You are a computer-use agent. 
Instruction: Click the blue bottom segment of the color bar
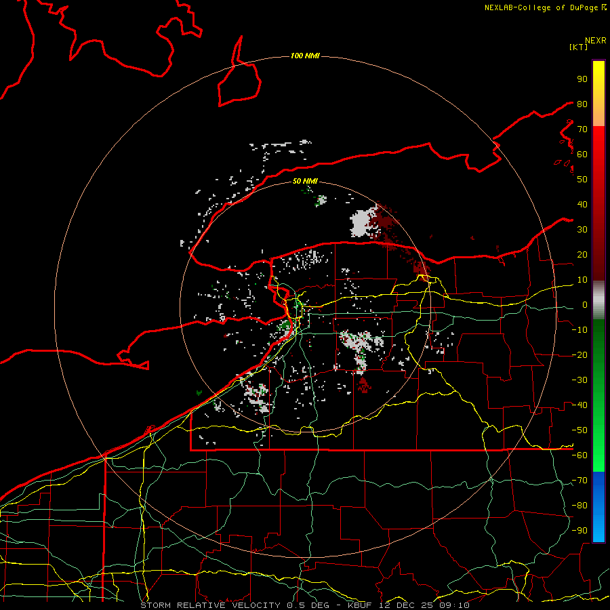[x=598, y=507]
